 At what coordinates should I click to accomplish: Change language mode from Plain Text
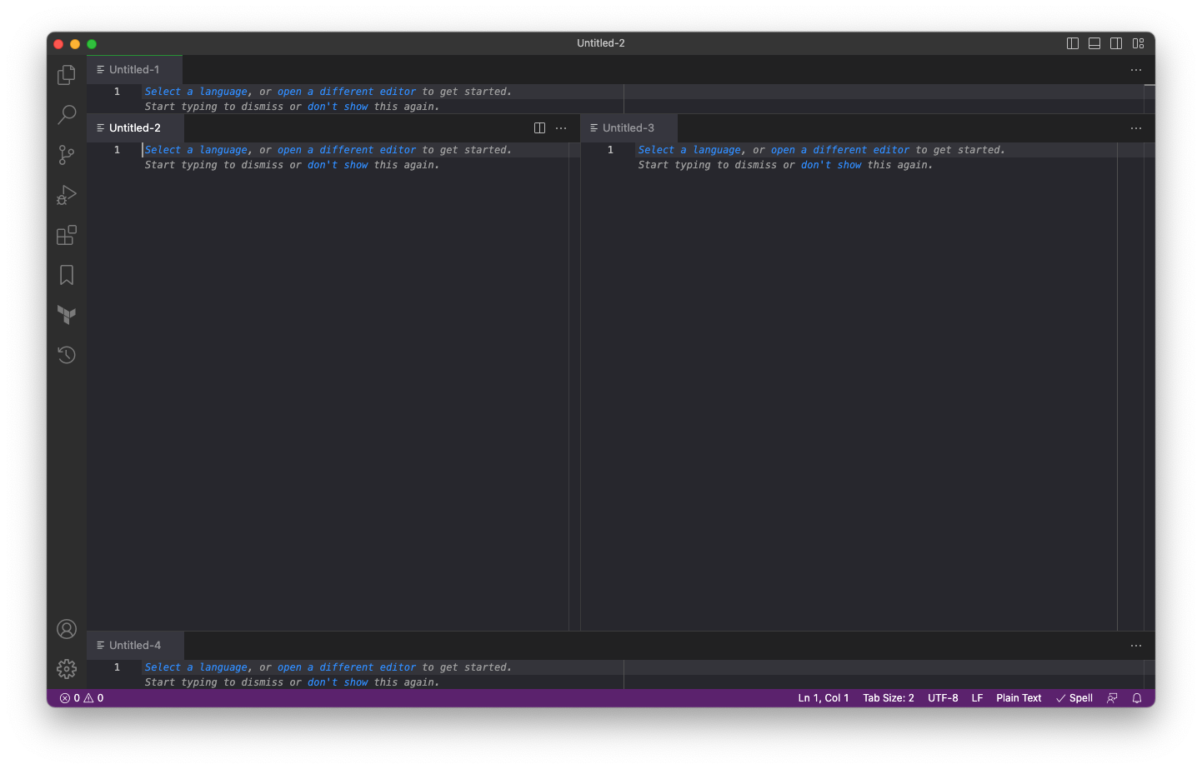(1019, 697)
